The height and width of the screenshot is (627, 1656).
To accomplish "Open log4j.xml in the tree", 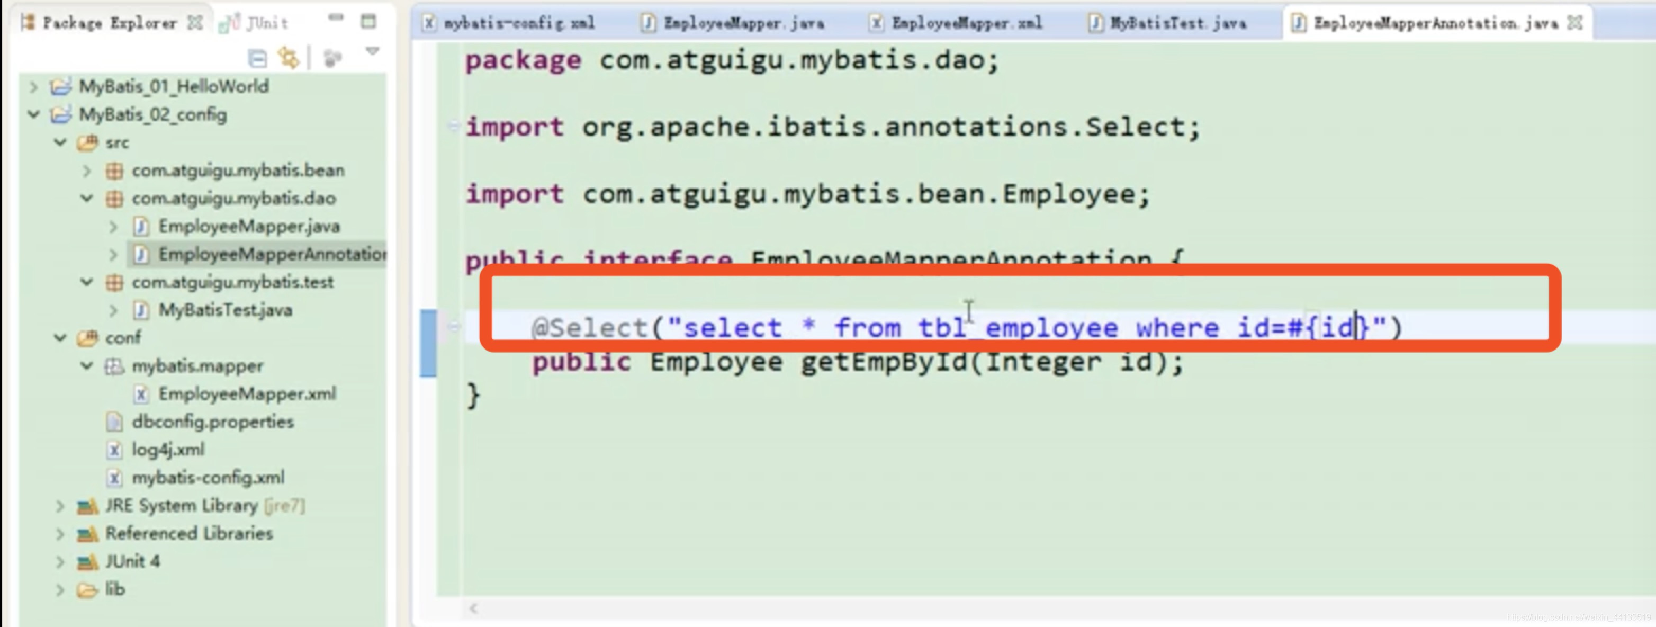I will (x=168, y=450).
